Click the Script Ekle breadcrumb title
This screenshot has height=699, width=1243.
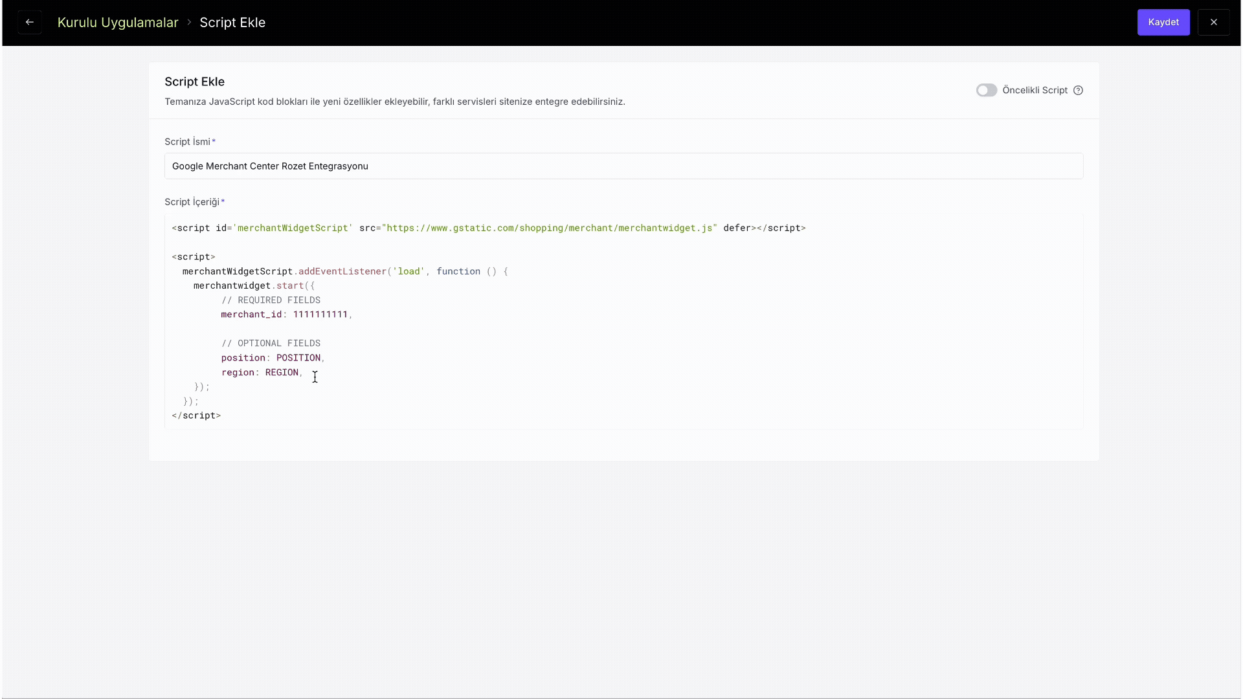232,23
